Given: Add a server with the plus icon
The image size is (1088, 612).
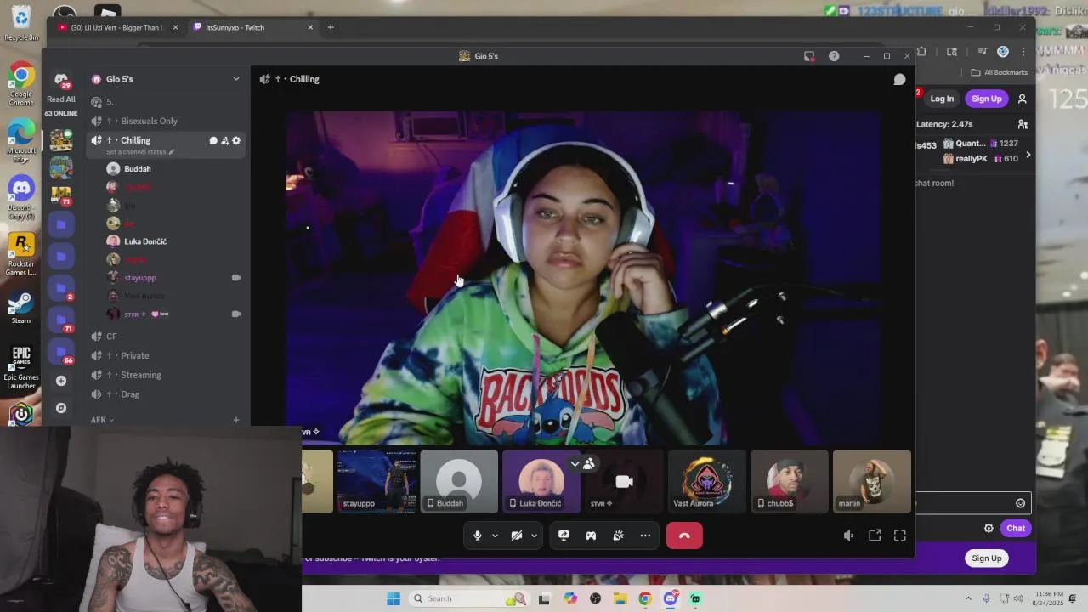Looking at the screenshot, I should click(61, 381).
